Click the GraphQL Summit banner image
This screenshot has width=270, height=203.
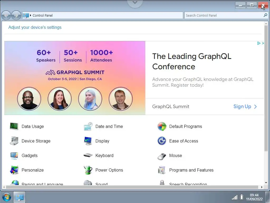[75, 78]
